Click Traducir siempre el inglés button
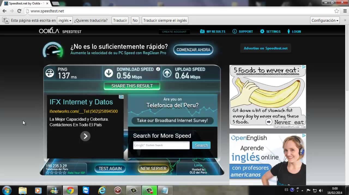The image size is (349, 195). pyautogui.click(x=165, y=20)
